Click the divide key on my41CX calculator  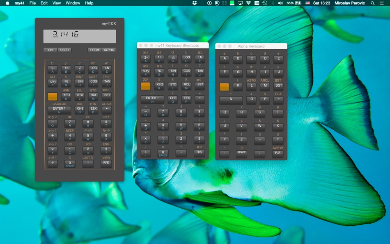coord(53,164)
